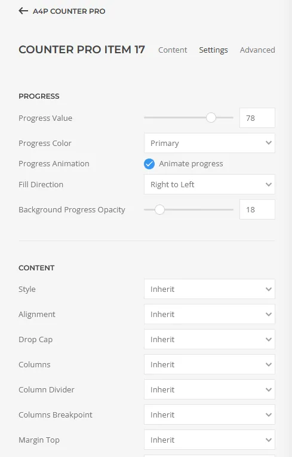This screenshot has height=457, width=292.
Task: Focus the Background Progress Opacity number field
Action: (x=257, y=209)
